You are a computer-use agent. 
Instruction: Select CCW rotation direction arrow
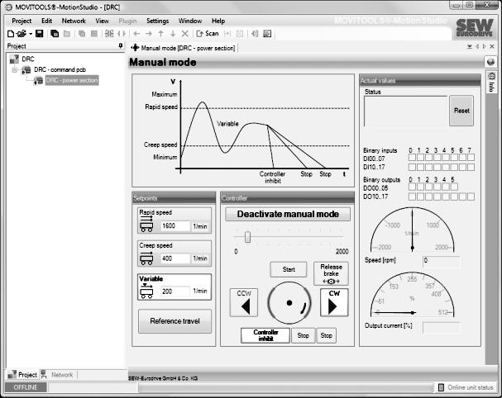(244, 302)
